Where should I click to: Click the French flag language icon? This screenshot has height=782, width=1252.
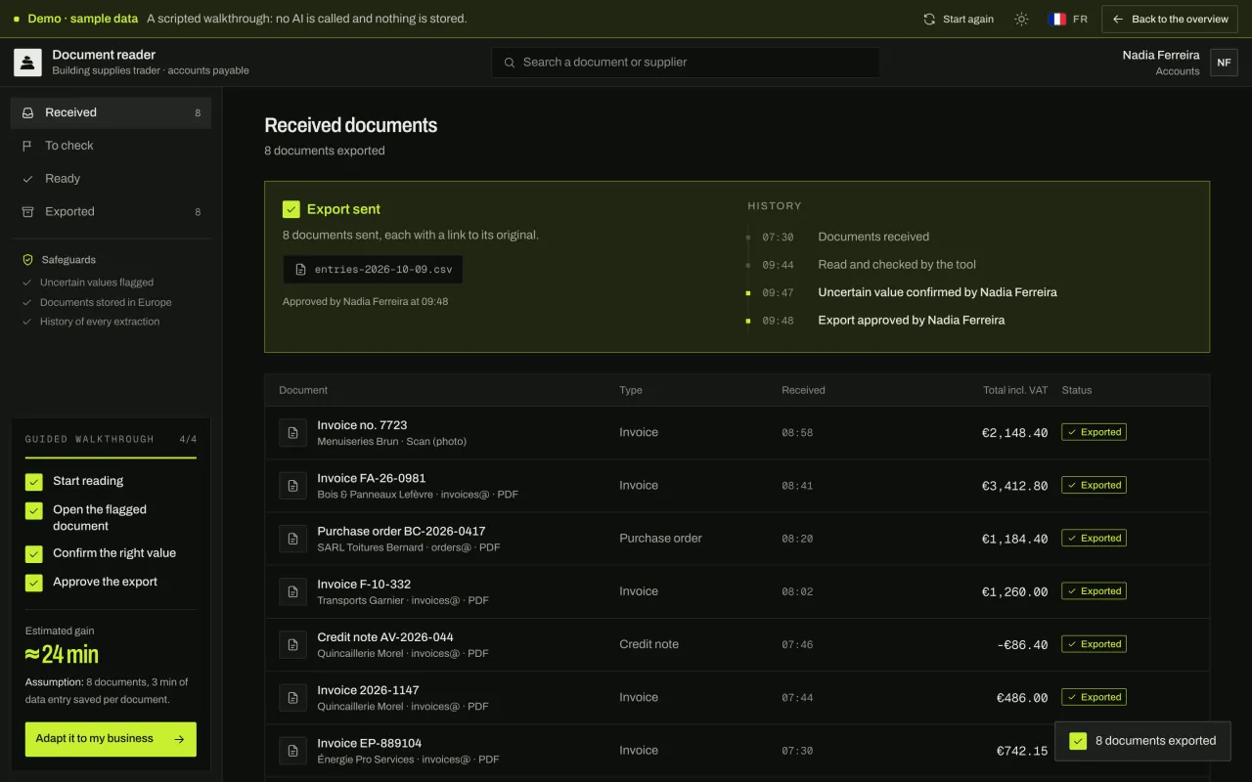coord(1057,20)
